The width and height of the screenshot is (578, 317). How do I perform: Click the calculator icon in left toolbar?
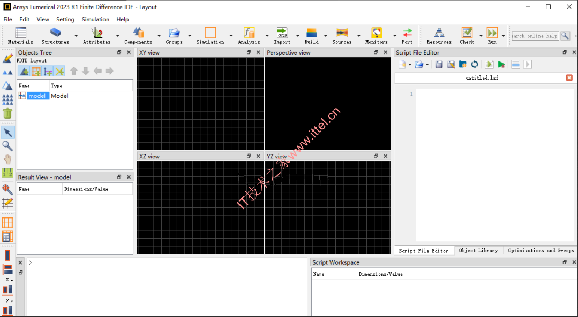[x=7, y=236]
